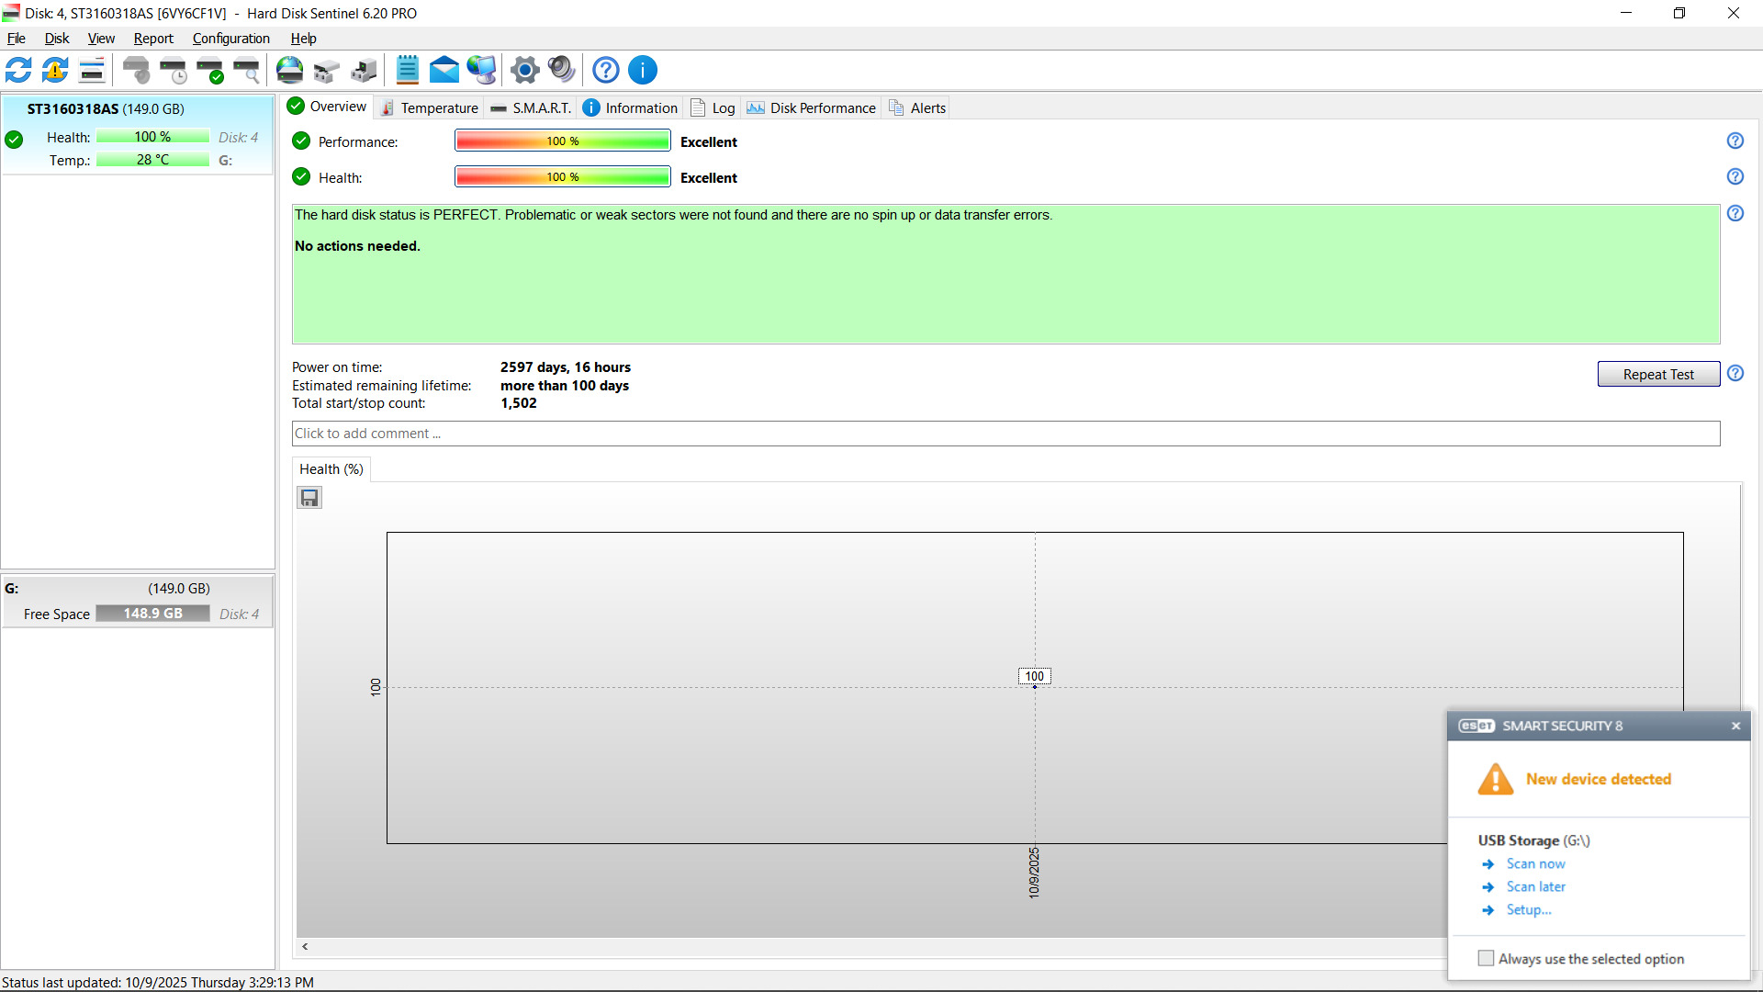Click the disk with magnifier icon
The height and width of the screenshot is (992, 1763).
coord(246,70)
